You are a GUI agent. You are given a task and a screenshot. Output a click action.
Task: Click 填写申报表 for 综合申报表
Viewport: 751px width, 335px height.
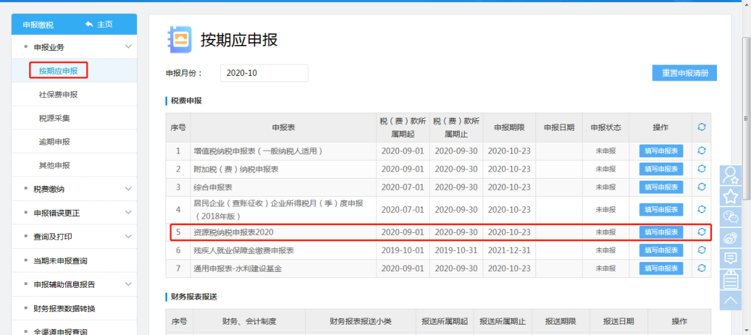pyautogui.click(x=661, y=187)
